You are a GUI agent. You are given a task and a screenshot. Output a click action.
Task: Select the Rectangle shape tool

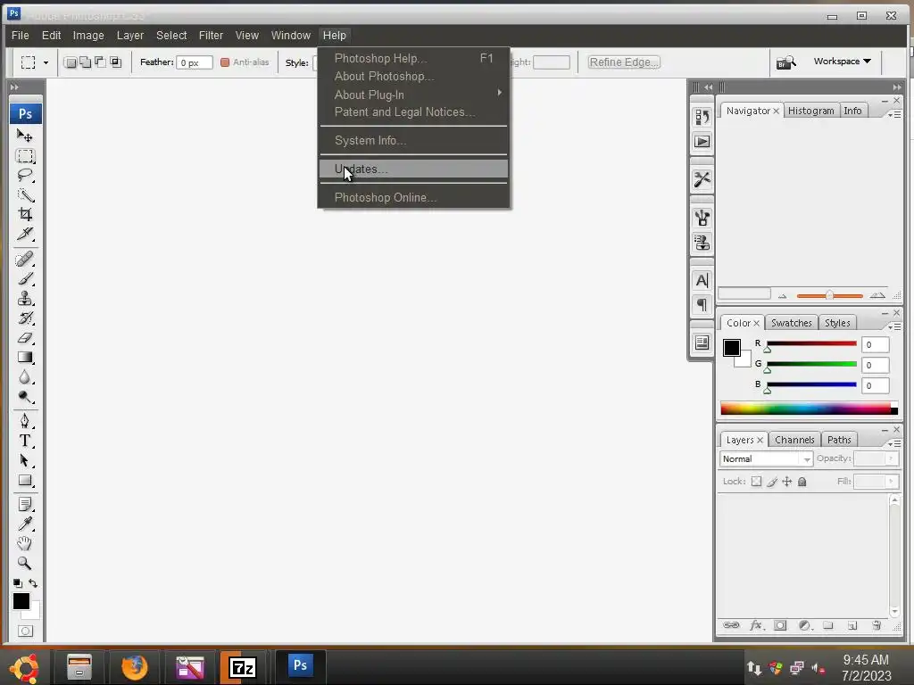pos(25,481)
